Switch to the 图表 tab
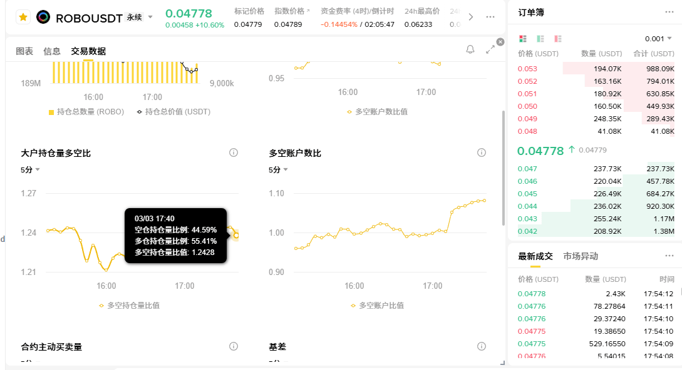The image size is (682, 370). (24, 51)
